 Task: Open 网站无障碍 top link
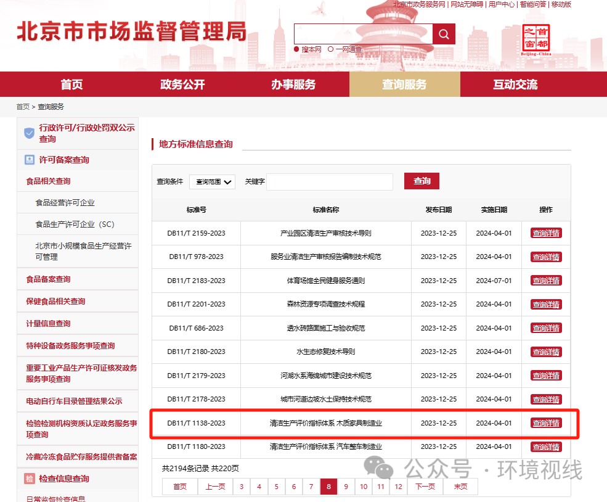(x=467, y=4)
